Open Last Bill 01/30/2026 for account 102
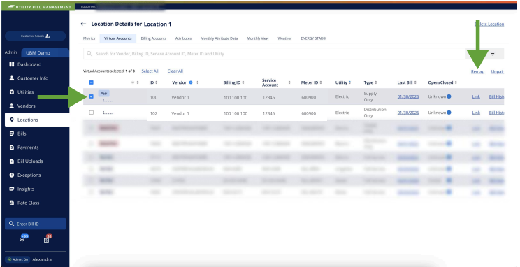Screen dimensions: 520x267 [x=408, y=113]
